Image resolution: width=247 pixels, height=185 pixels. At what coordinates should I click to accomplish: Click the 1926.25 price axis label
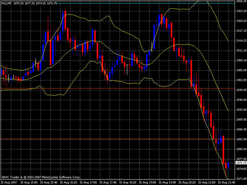point(241,1)
